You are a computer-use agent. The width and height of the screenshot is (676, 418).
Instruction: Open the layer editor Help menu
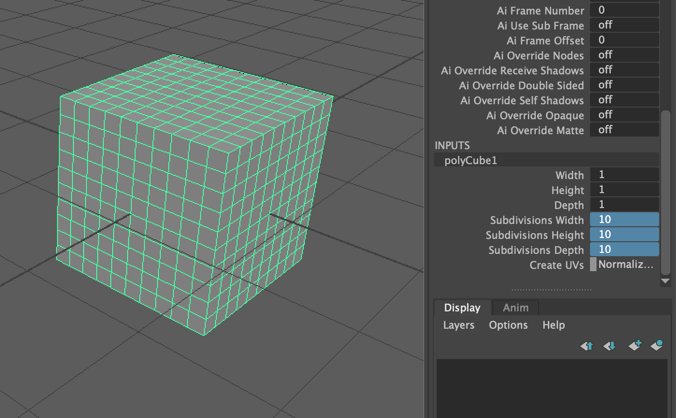554,325
